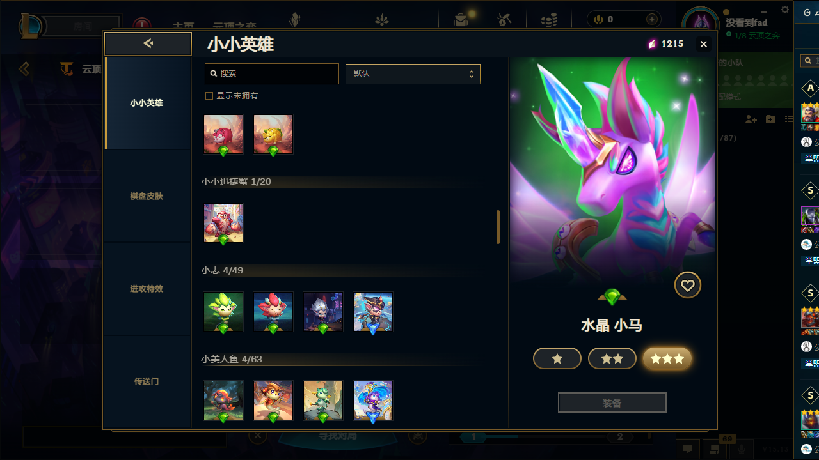Open the 传送门 tab
This screenshot has width=819, height=460.
tap(147, 381)
